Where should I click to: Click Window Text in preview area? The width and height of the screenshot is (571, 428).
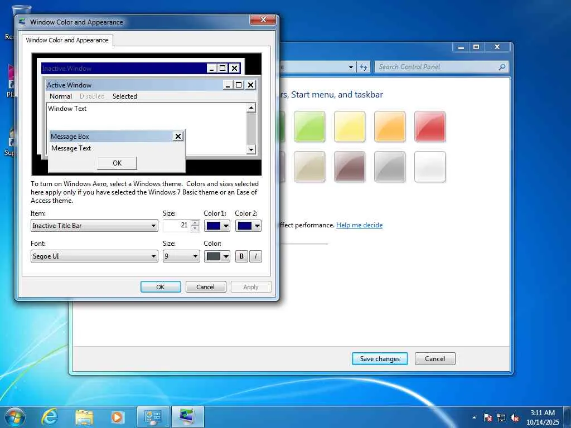click(x=67, y=109)
